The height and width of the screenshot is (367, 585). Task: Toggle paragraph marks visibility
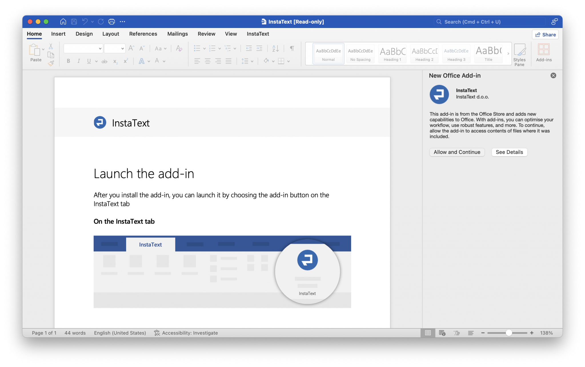[x=291, y=48]
